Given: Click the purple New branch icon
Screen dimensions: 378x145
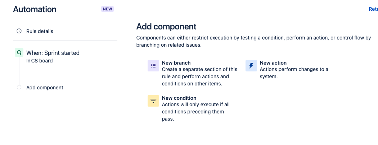Looking at the screenshot, I should pyautogui.click(x=153, y=66).
